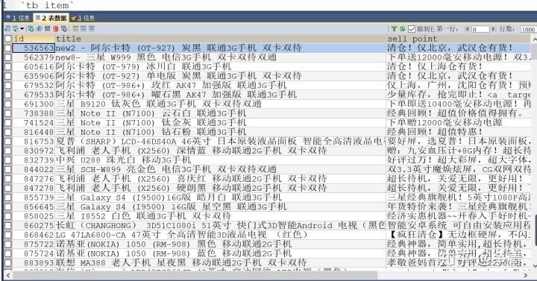Viewport: 537px width, 281px height.
Task: Click title cell 'LG 47LA6800-CA 47英寸'
Action: (x=221, y=235)
